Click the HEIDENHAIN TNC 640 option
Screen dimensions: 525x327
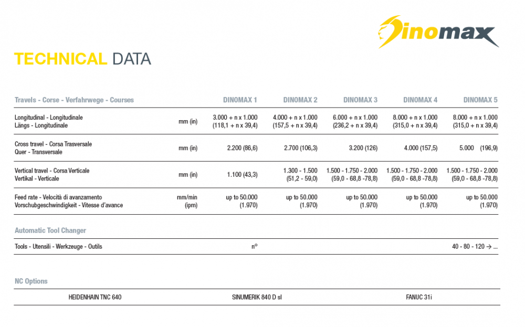(x=94, y=297)
